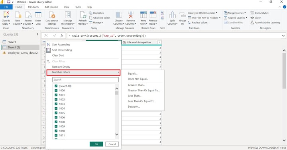This screenshot has height=150, width=287.
Task: Click the Split Column icon
Action: (172, 15)
